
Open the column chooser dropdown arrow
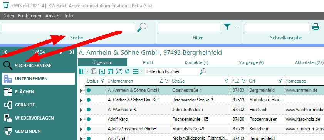pyautogui.click(x=87, y=71)
